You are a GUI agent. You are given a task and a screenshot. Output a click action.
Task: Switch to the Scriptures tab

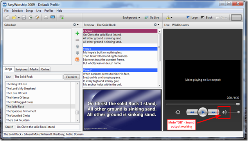22,69
